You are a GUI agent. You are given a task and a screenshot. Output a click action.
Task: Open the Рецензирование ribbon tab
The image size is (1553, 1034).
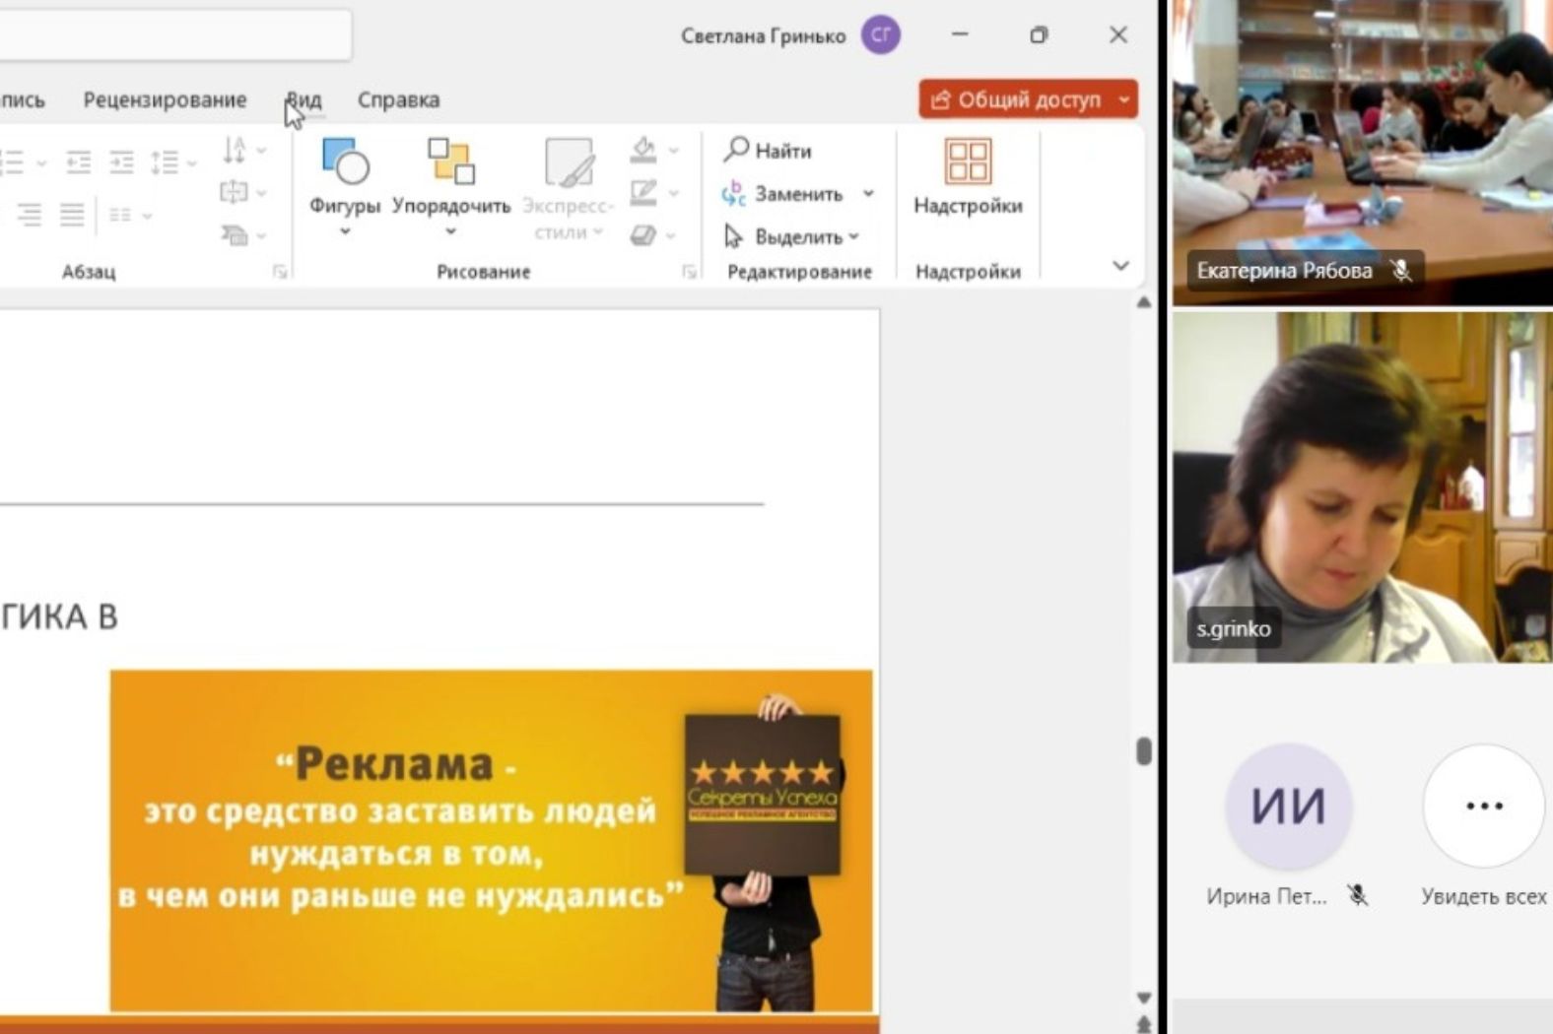(x=165, y=99)
